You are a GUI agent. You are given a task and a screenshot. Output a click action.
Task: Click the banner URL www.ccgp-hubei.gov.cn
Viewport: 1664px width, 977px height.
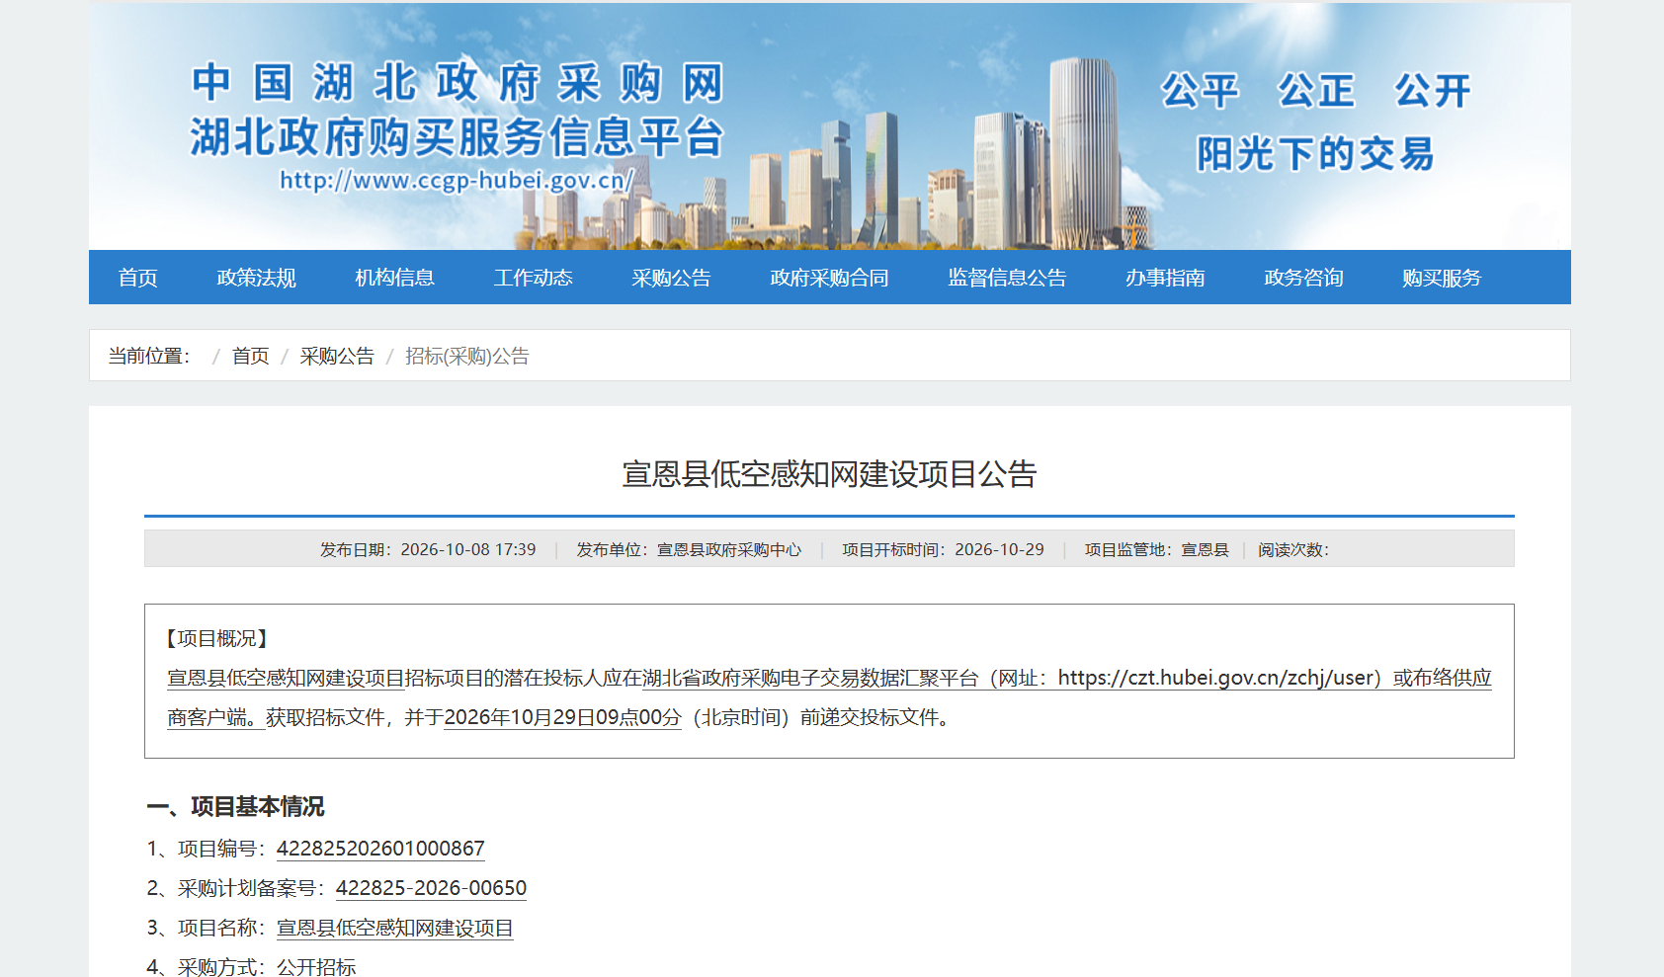click(457, 180)
